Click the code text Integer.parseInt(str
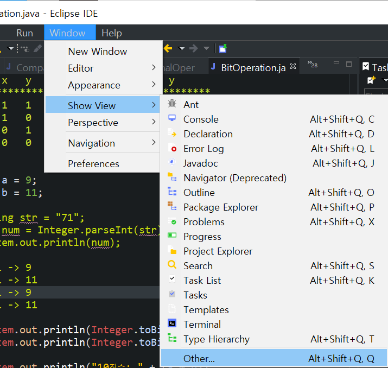388x368 pixels. (98, 230)
